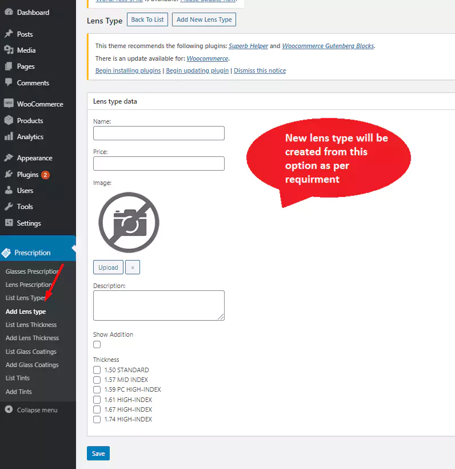455x469 pixels.
Task: Open the List Tints submenu item
Action: point(18,378)
